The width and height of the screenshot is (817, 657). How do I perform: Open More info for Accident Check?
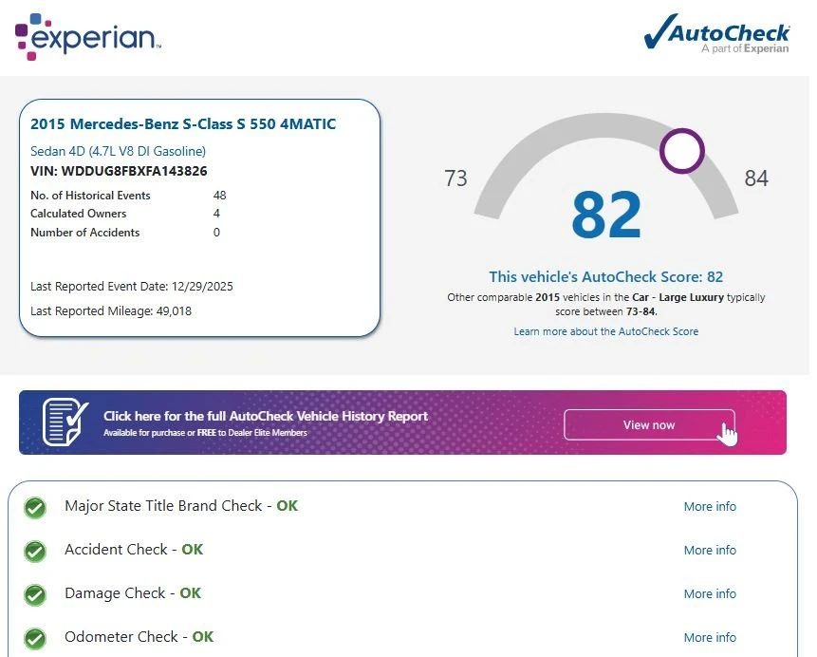tap(710, 550)
